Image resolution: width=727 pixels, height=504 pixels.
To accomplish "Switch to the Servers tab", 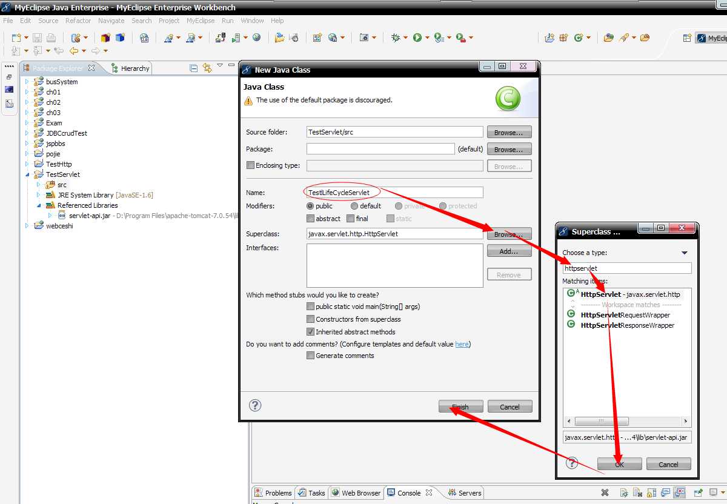I will 465,493.
